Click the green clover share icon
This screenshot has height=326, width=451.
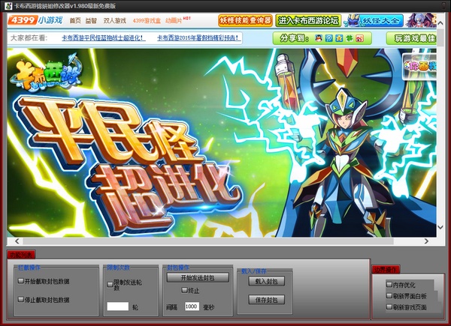tap(350, 38)
